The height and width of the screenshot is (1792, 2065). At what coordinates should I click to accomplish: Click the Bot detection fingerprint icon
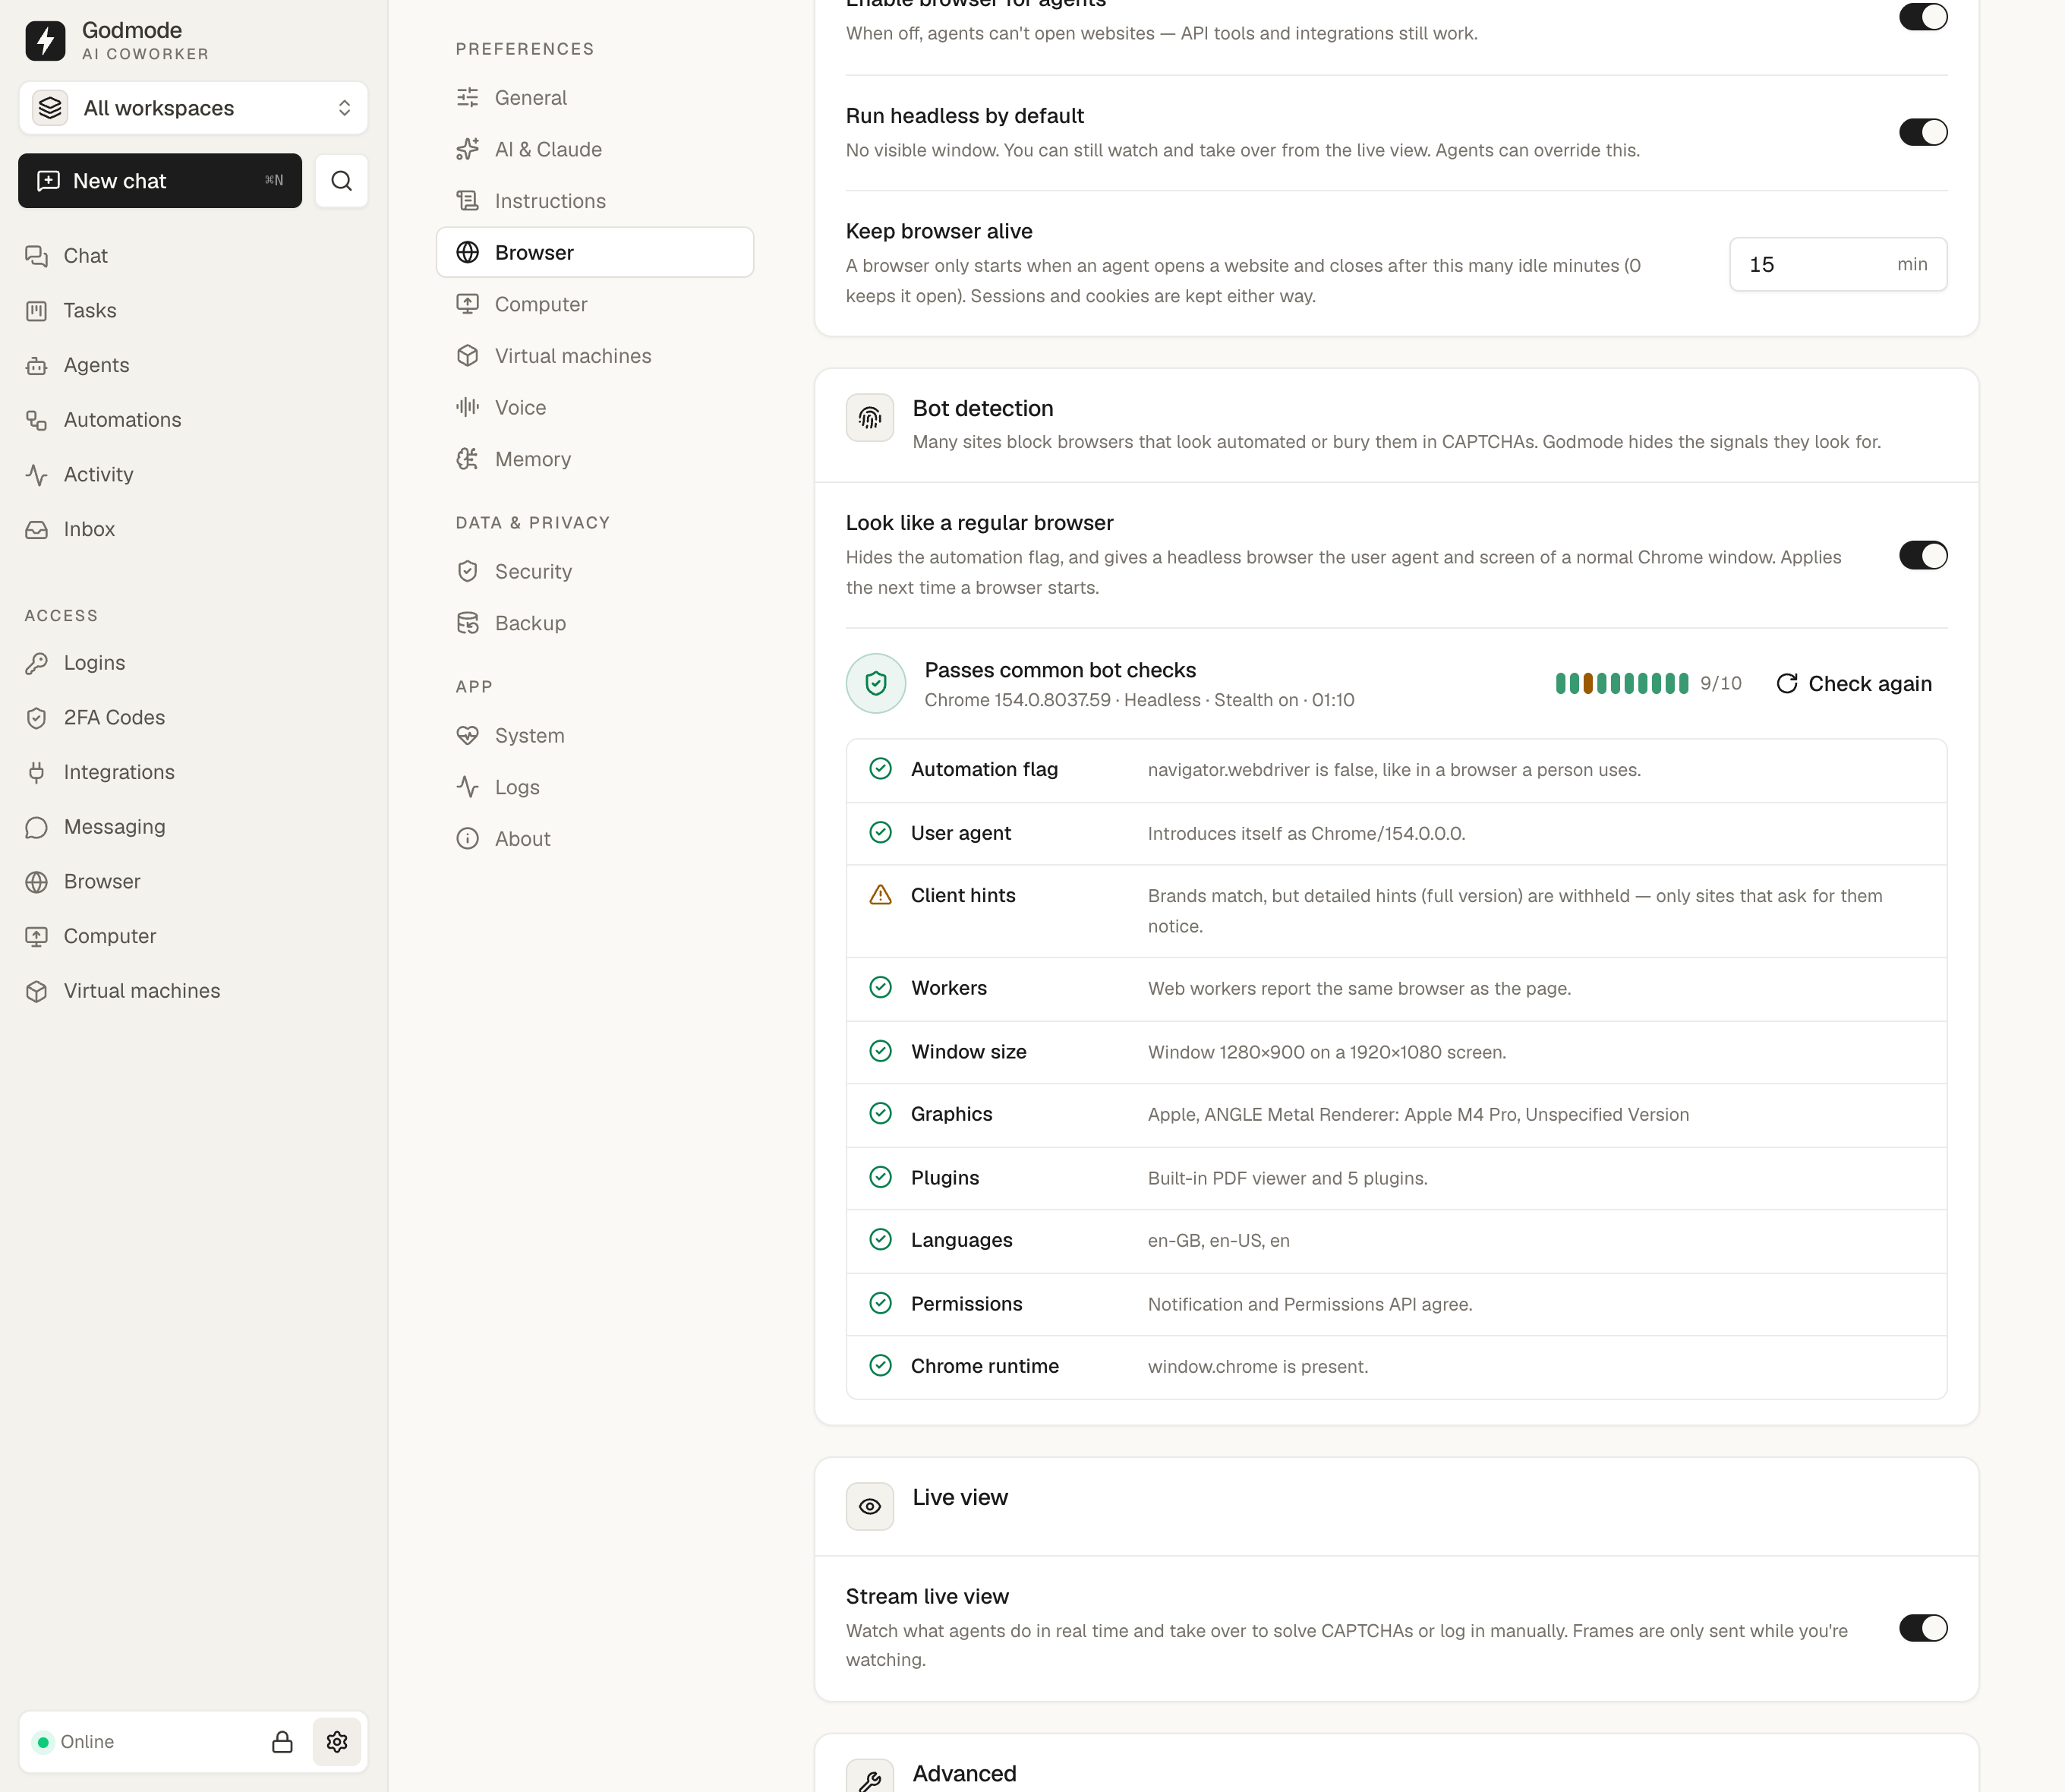coord(870,418)
